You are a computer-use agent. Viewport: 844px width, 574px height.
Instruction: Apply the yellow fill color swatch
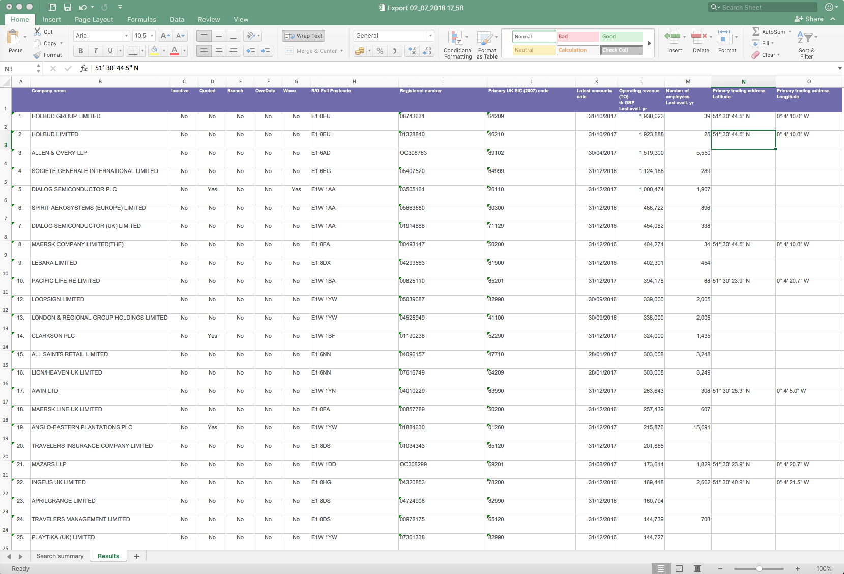click(154, 51)
